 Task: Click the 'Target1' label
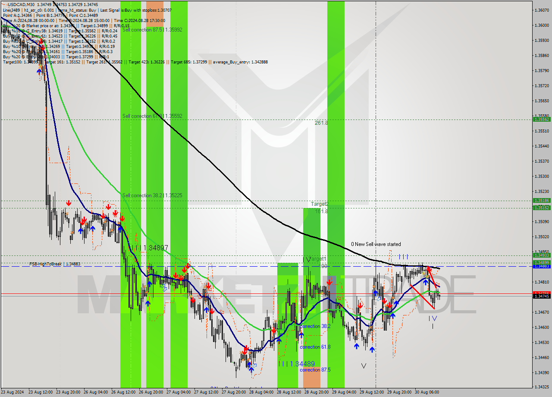point(318,259)
